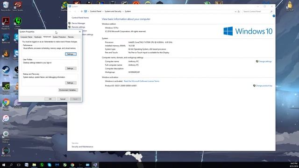Open the flame-icon desktop shortcut
299x168 pixels.
click(x=6, y=55)
